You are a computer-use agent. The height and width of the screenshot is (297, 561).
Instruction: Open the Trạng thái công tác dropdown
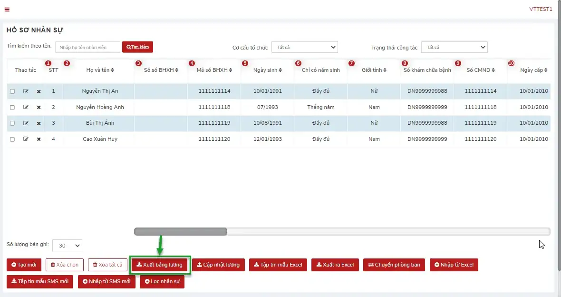(x=455, y=47)
